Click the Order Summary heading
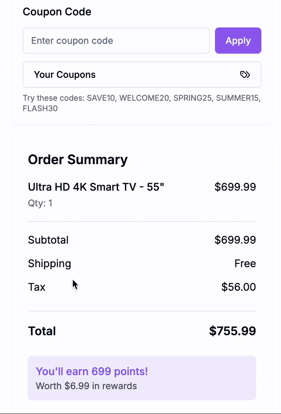This screenshot has width=281, height=414. tap(78, 159)
